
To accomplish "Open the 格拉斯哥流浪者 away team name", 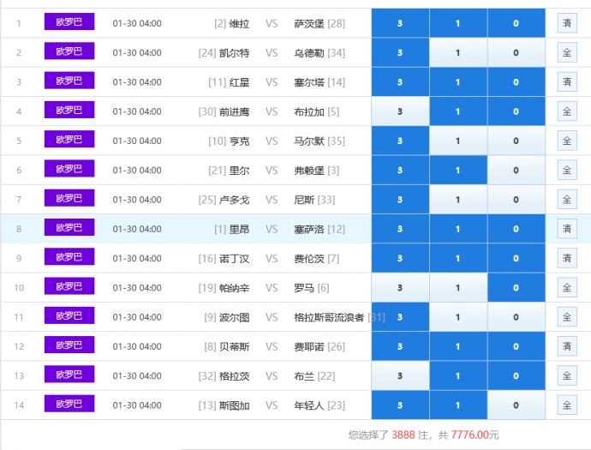I will tap(329, 317).
